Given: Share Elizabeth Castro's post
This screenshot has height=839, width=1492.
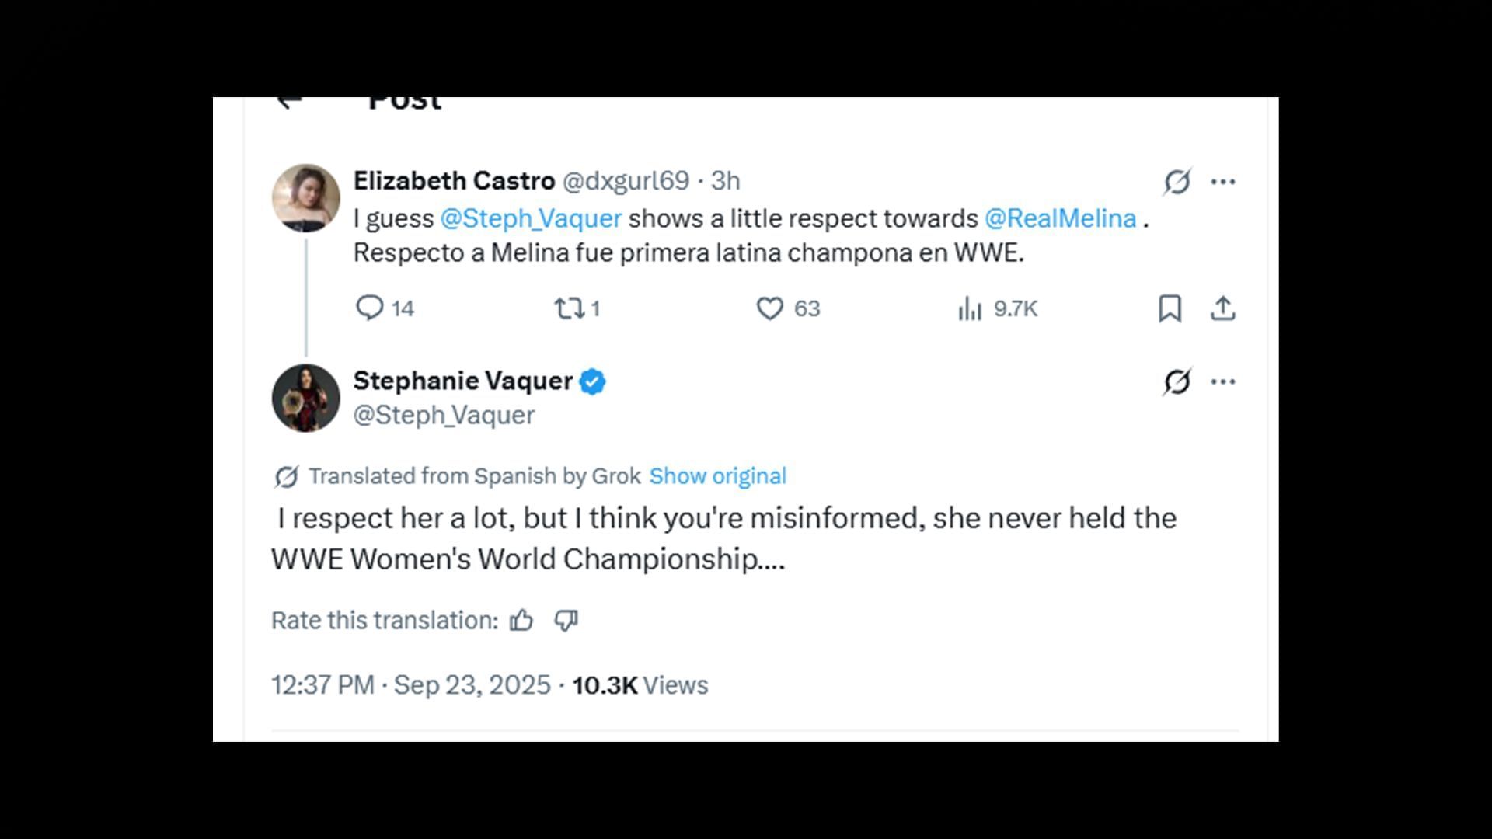Looking at the screenshot, I should 1222,308.
